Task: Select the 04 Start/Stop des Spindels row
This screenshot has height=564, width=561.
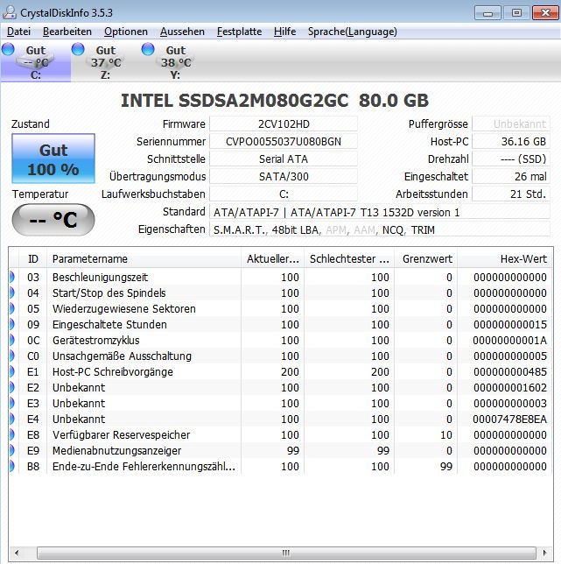Action: click(x=280, y=293)
